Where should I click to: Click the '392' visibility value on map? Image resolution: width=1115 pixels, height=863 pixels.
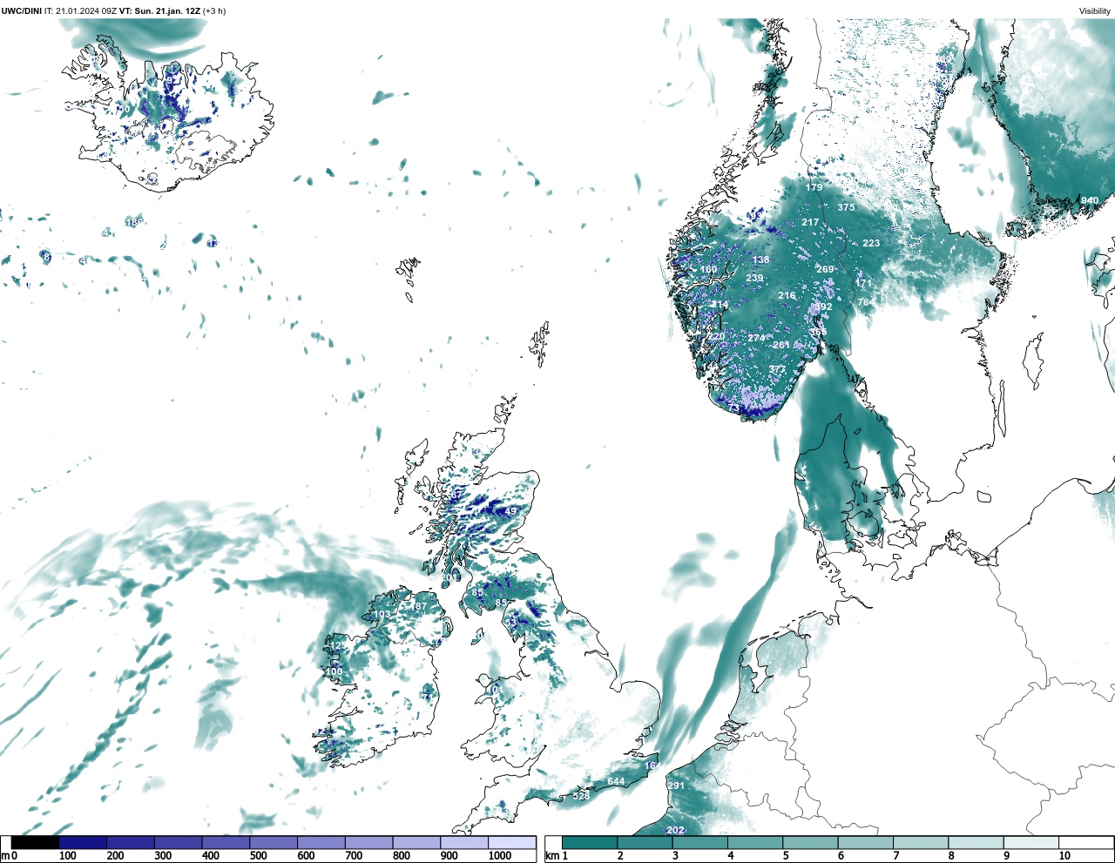pos(823,307)
